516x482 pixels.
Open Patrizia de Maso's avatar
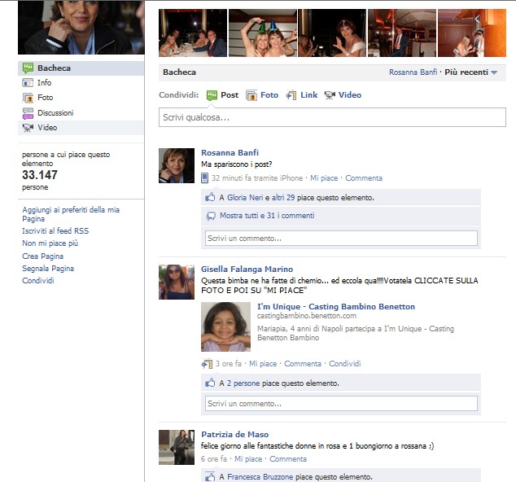[177, 447]
